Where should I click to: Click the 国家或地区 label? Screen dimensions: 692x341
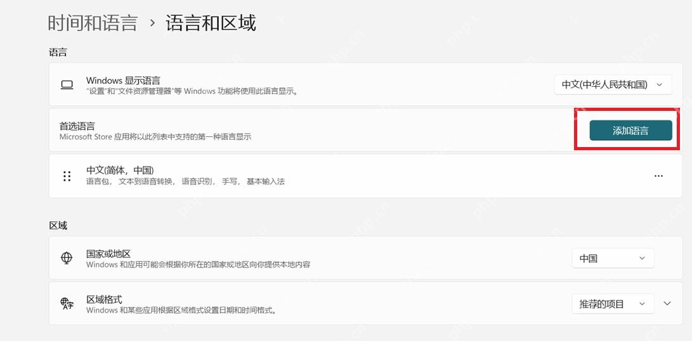click(108, 254)
